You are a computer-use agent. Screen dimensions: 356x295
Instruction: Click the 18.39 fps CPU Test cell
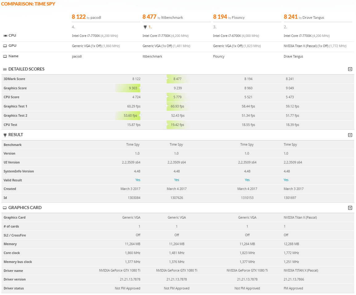293,125
